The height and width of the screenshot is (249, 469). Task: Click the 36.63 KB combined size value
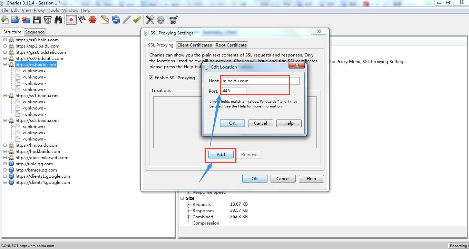[x=239, y=217]
